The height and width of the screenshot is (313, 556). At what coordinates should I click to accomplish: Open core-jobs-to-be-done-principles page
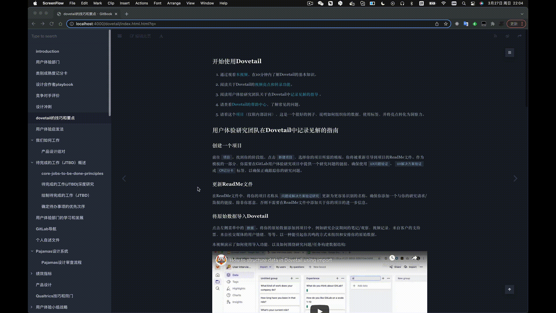coord(72,174)
